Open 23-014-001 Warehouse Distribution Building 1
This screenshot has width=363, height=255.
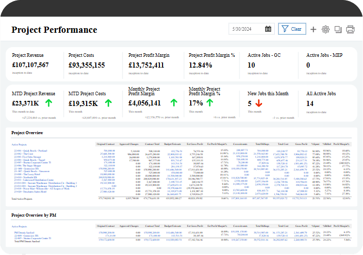(x=46, y=183)
